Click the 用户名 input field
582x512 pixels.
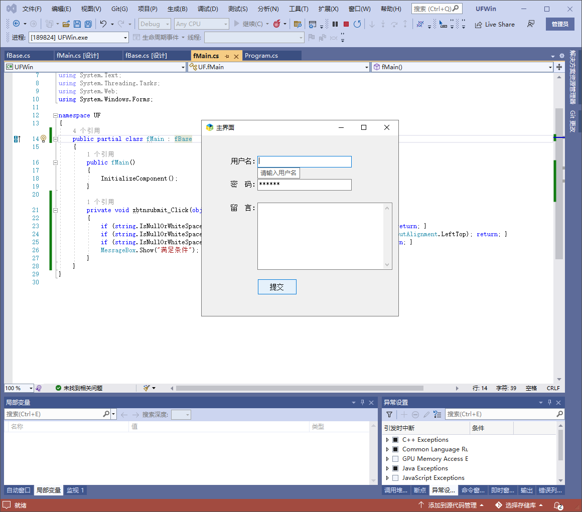(305, 162)
